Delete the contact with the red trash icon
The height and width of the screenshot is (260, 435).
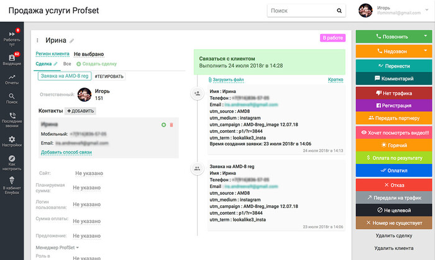coord(171,125)
